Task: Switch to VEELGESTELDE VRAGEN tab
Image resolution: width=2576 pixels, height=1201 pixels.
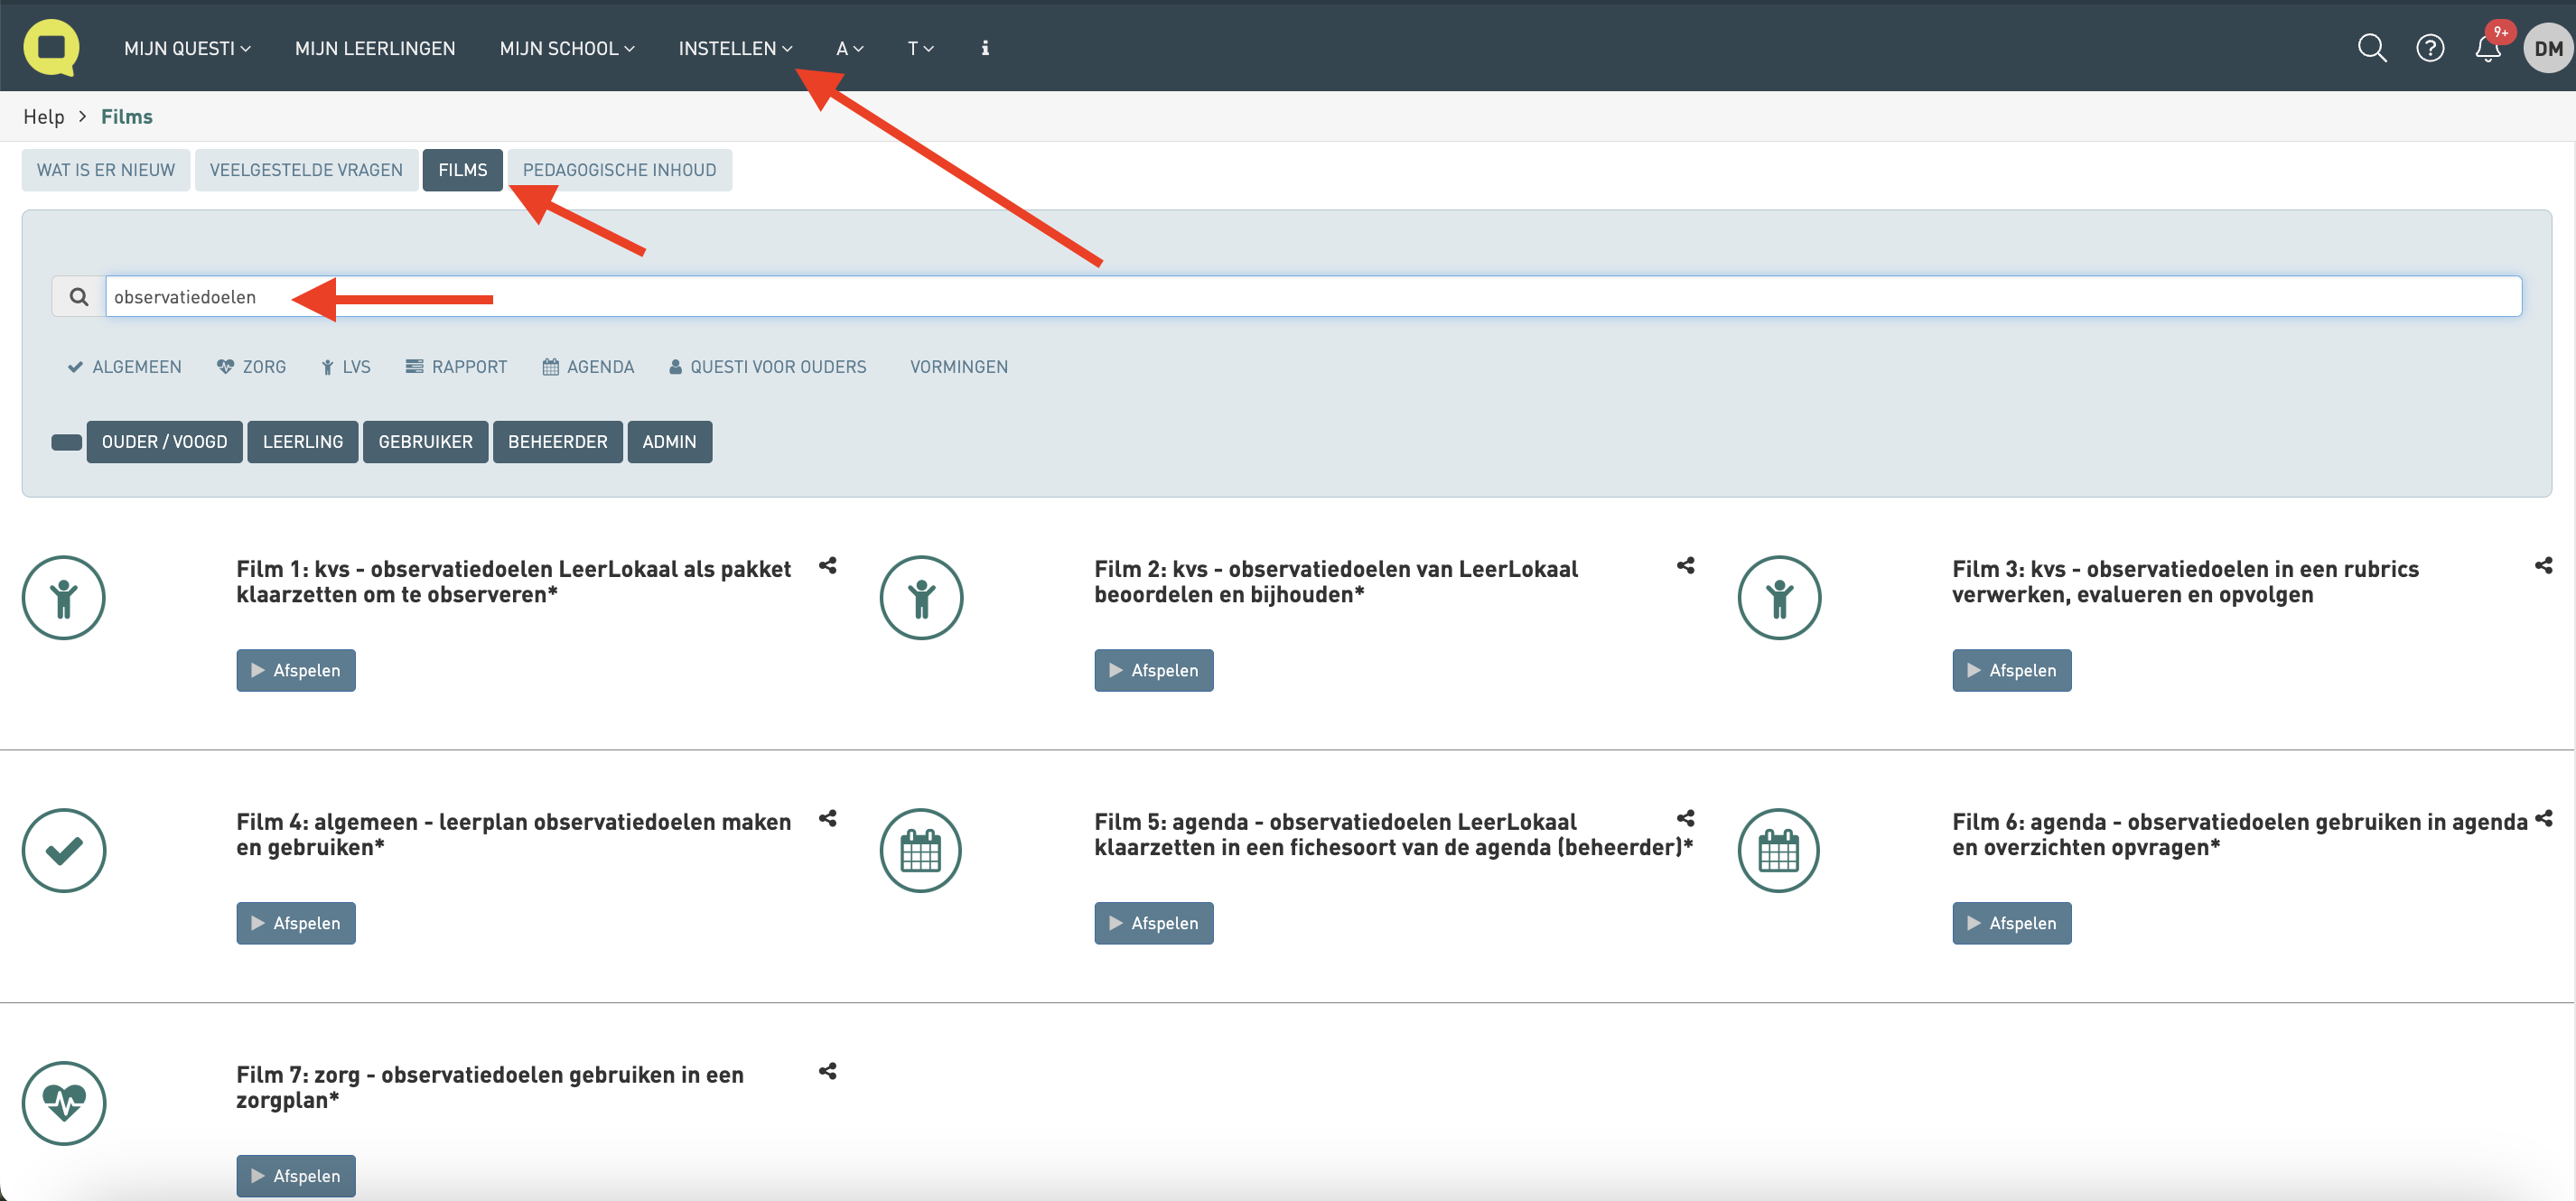Action: (x=306, y=170)
